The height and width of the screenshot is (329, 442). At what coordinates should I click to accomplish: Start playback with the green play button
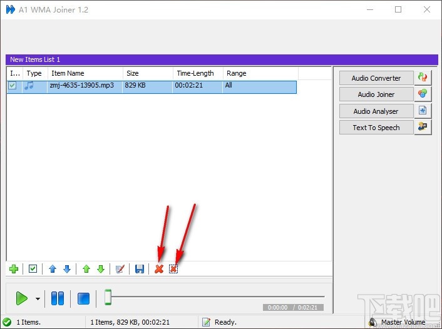pos(22,298)
